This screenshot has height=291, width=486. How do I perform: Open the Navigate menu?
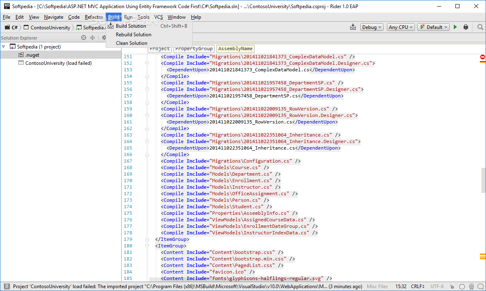click(53, 17)
